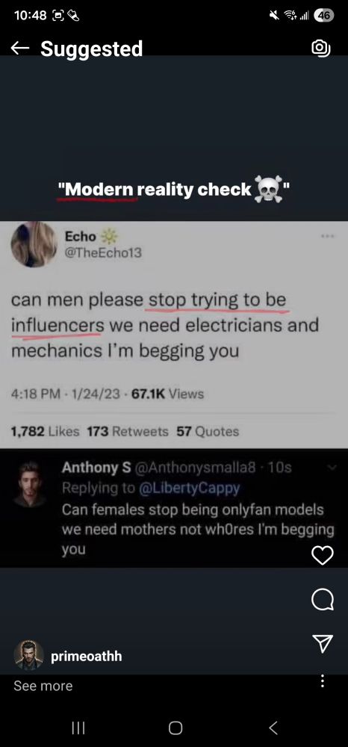Tap Echo's profile avatar in the tweet
Viewport: 348px width, 747px height.
[x=34, y=244]
